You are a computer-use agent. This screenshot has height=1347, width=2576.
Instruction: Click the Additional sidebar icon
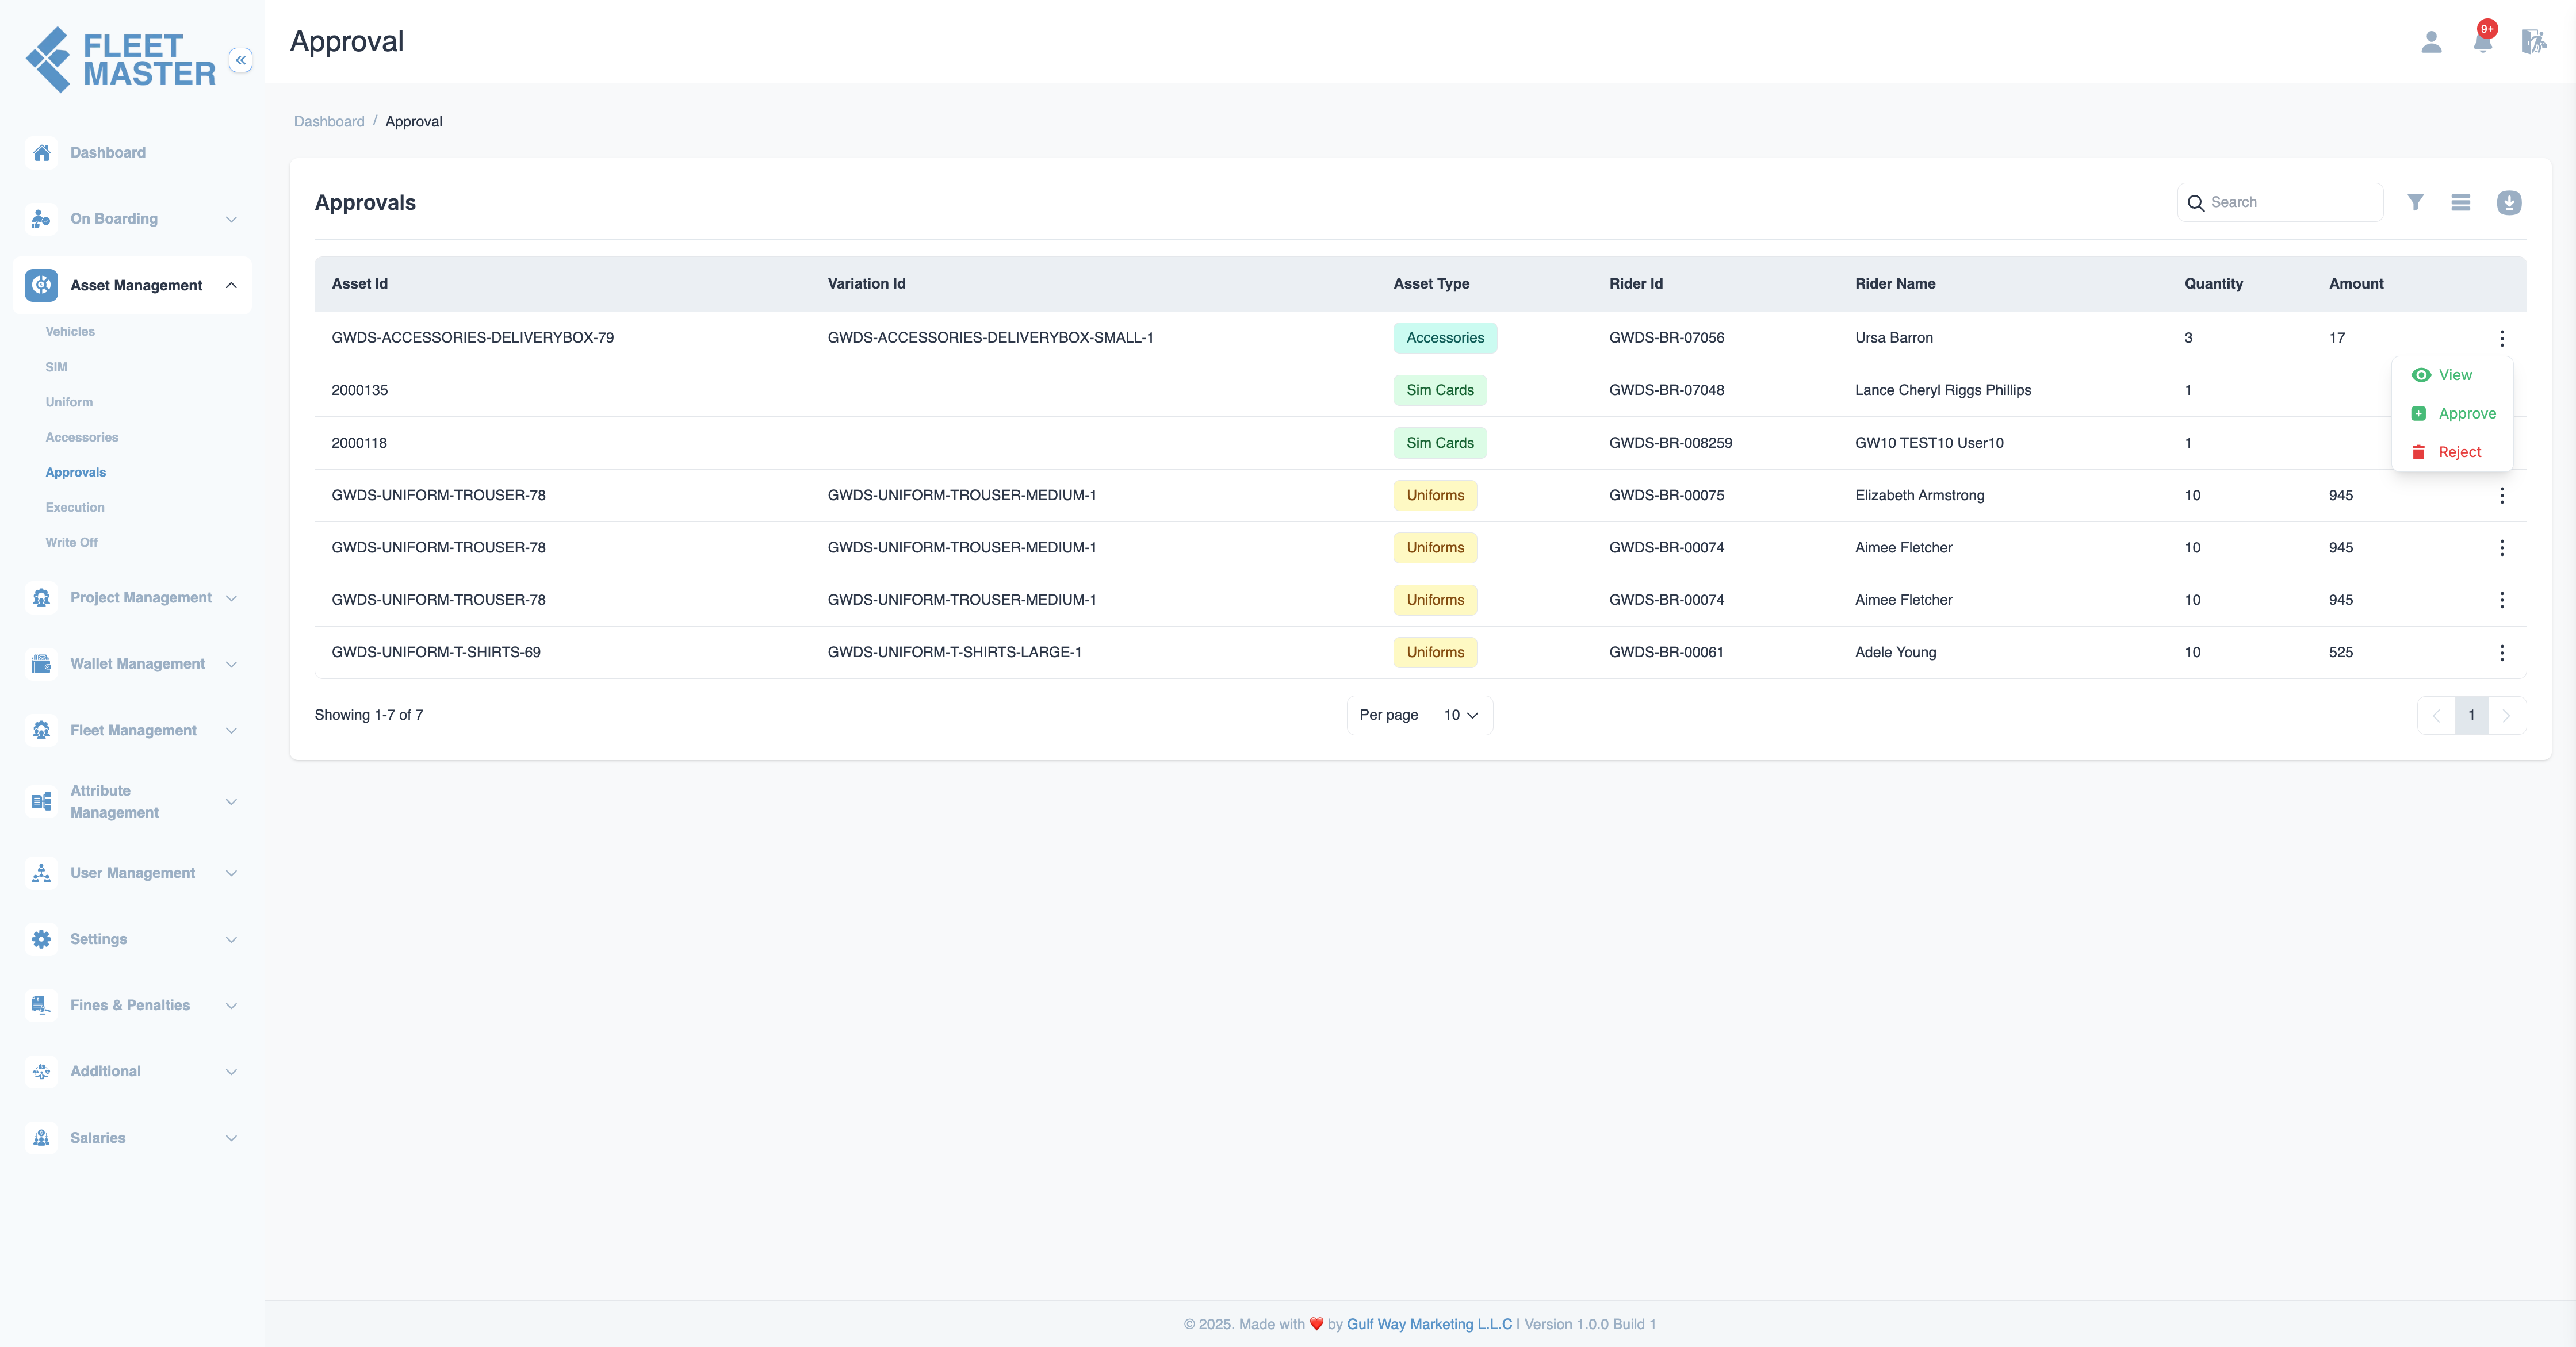[41, 1071]
